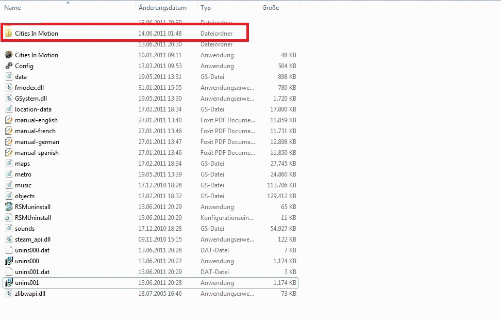501x320 pixels.
Task: Select the unins001.dat file entry
Action: pos(32,272)
